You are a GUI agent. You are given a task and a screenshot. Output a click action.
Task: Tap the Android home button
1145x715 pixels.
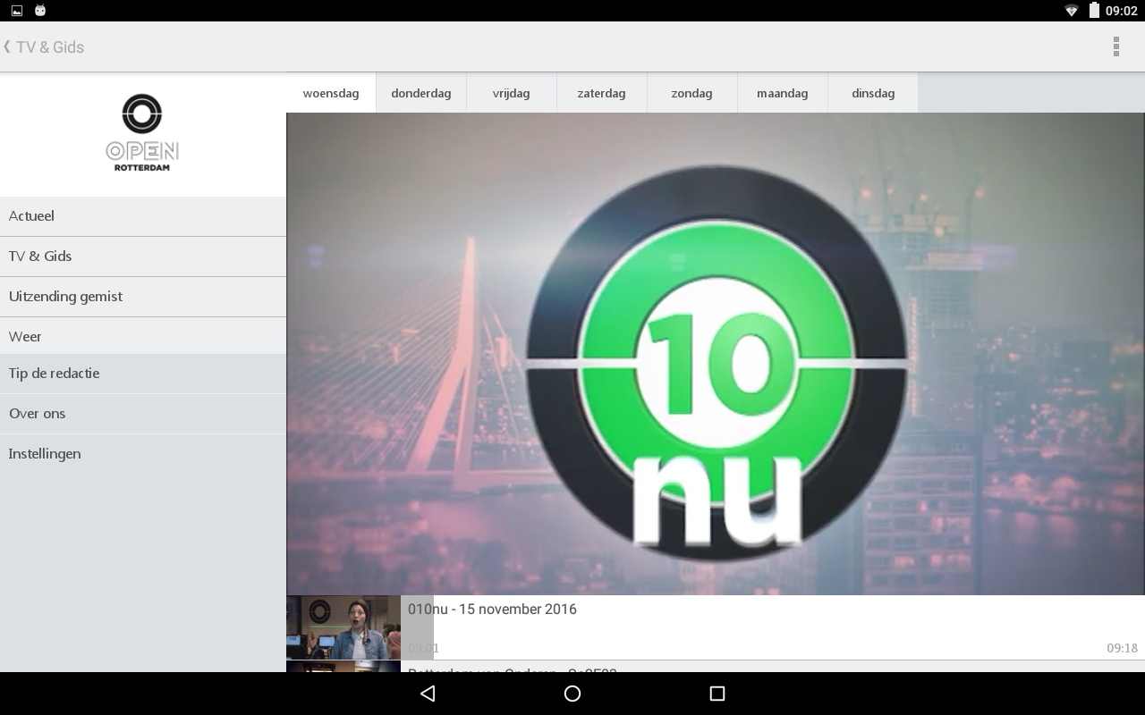(x=572, y=694)
